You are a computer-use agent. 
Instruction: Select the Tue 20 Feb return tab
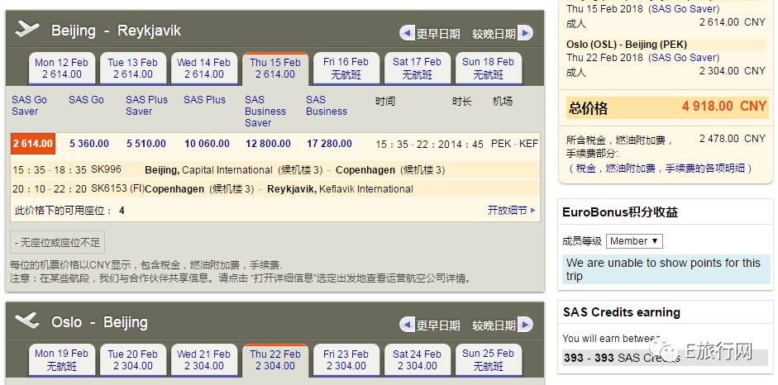133,360
